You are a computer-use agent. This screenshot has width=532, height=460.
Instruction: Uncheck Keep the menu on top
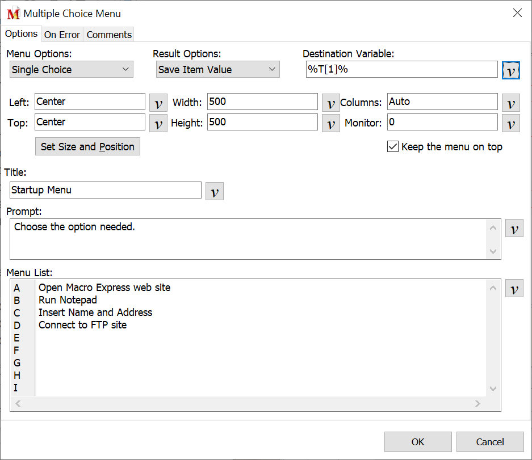392,146
